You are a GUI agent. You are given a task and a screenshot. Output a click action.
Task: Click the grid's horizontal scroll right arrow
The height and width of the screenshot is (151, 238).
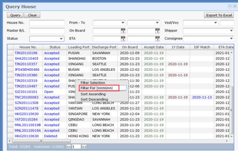[228, 141]
